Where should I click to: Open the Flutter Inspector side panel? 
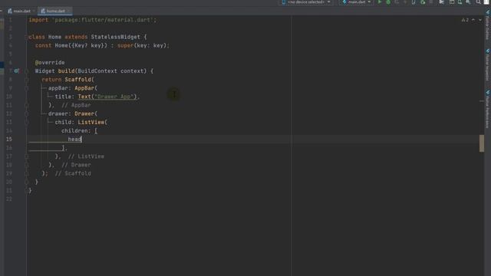tap(488, 64)
